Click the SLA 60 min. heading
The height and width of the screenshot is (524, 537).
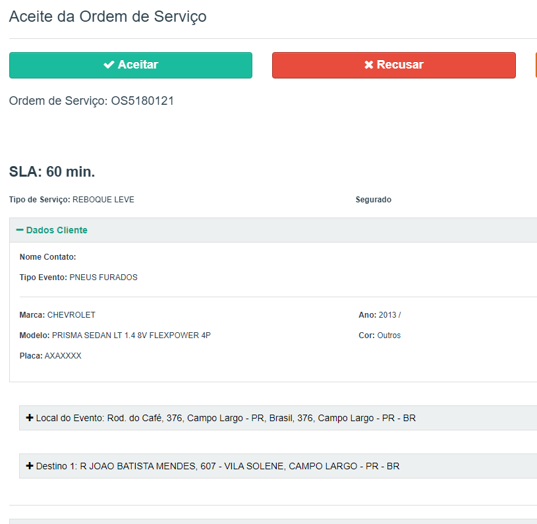52,172
